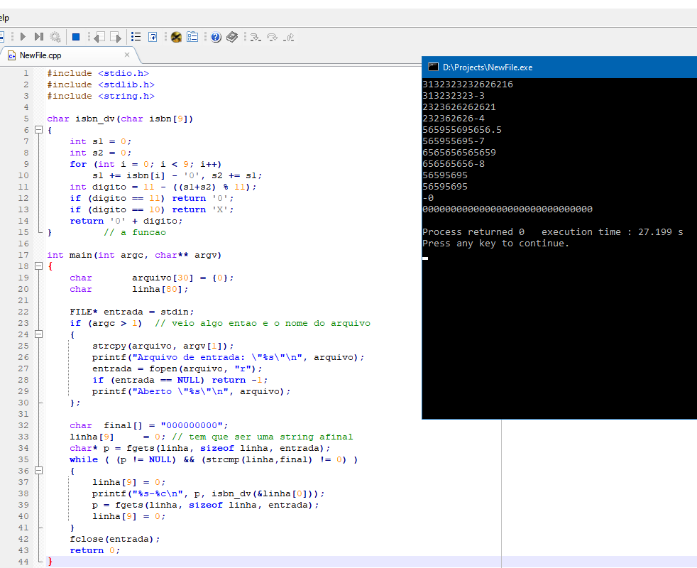Click console output "3132323232626216"
The image size is (697, 568).
coord(468,84)
